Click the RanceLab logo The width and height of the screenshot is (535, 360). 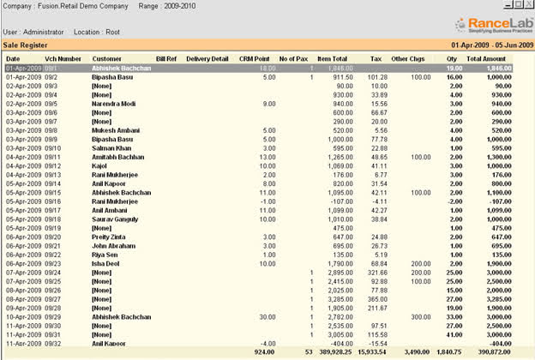pos(494,25)
